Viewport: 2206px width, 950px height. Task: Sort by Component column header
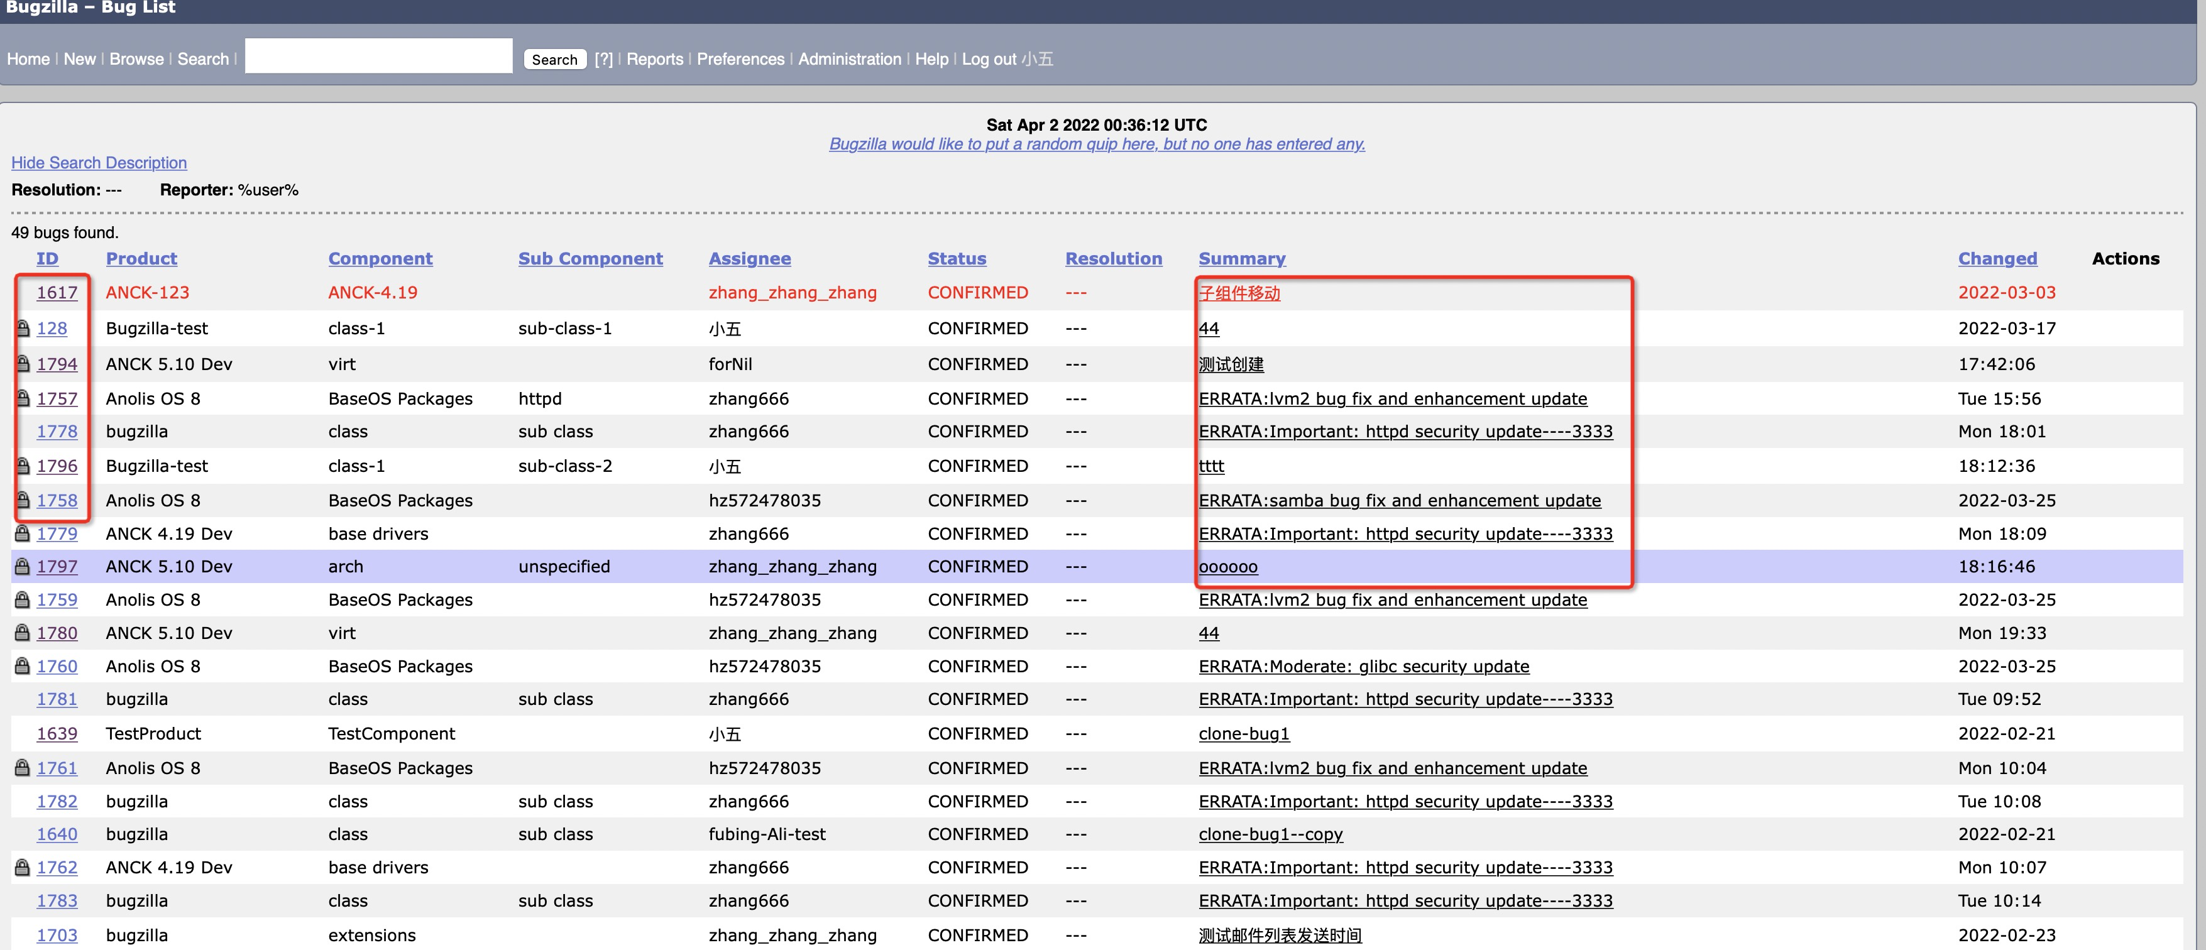380,258
